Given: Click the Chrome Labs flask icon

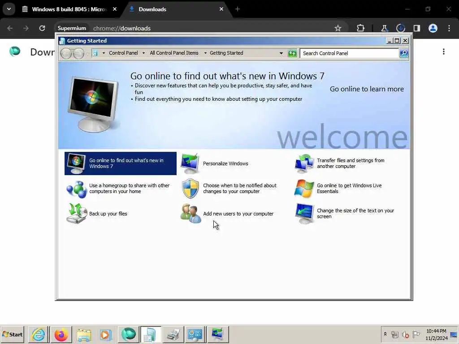Looking at the screenshot, I should point(384,28).
